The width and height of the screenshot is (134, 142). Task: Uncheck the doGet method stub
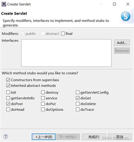(x=77, y=98)
